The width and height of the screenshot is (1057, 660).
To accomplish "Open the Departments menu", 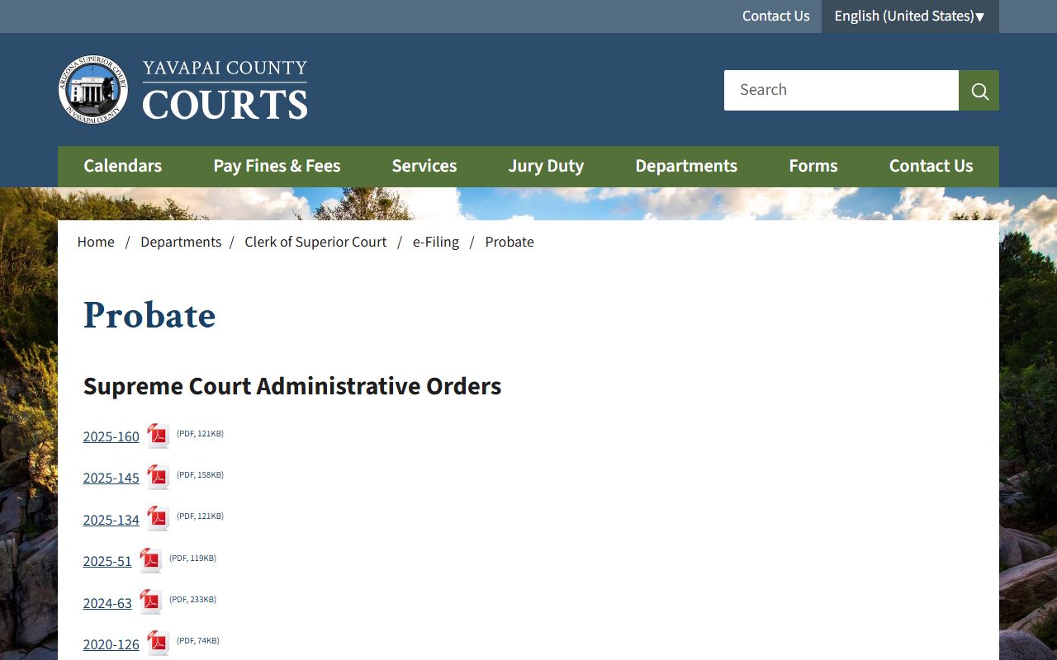I will tap(686, 166).
